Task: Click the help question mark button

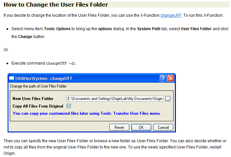Action: coord(163,78)
